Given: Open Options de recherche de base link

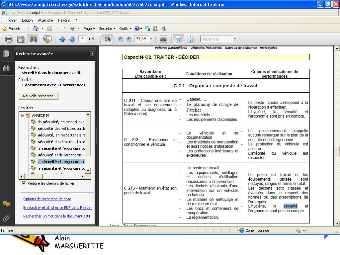Looking at the screenshot, I should 47,199.
